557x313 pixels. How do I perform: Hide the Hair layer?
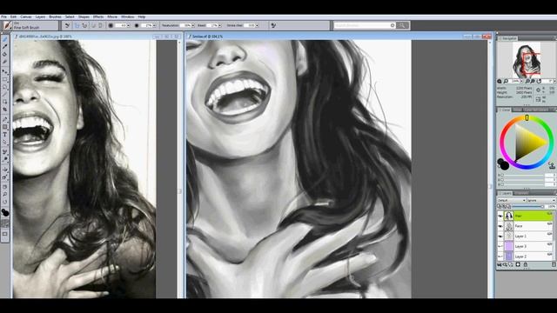[500, 216]
